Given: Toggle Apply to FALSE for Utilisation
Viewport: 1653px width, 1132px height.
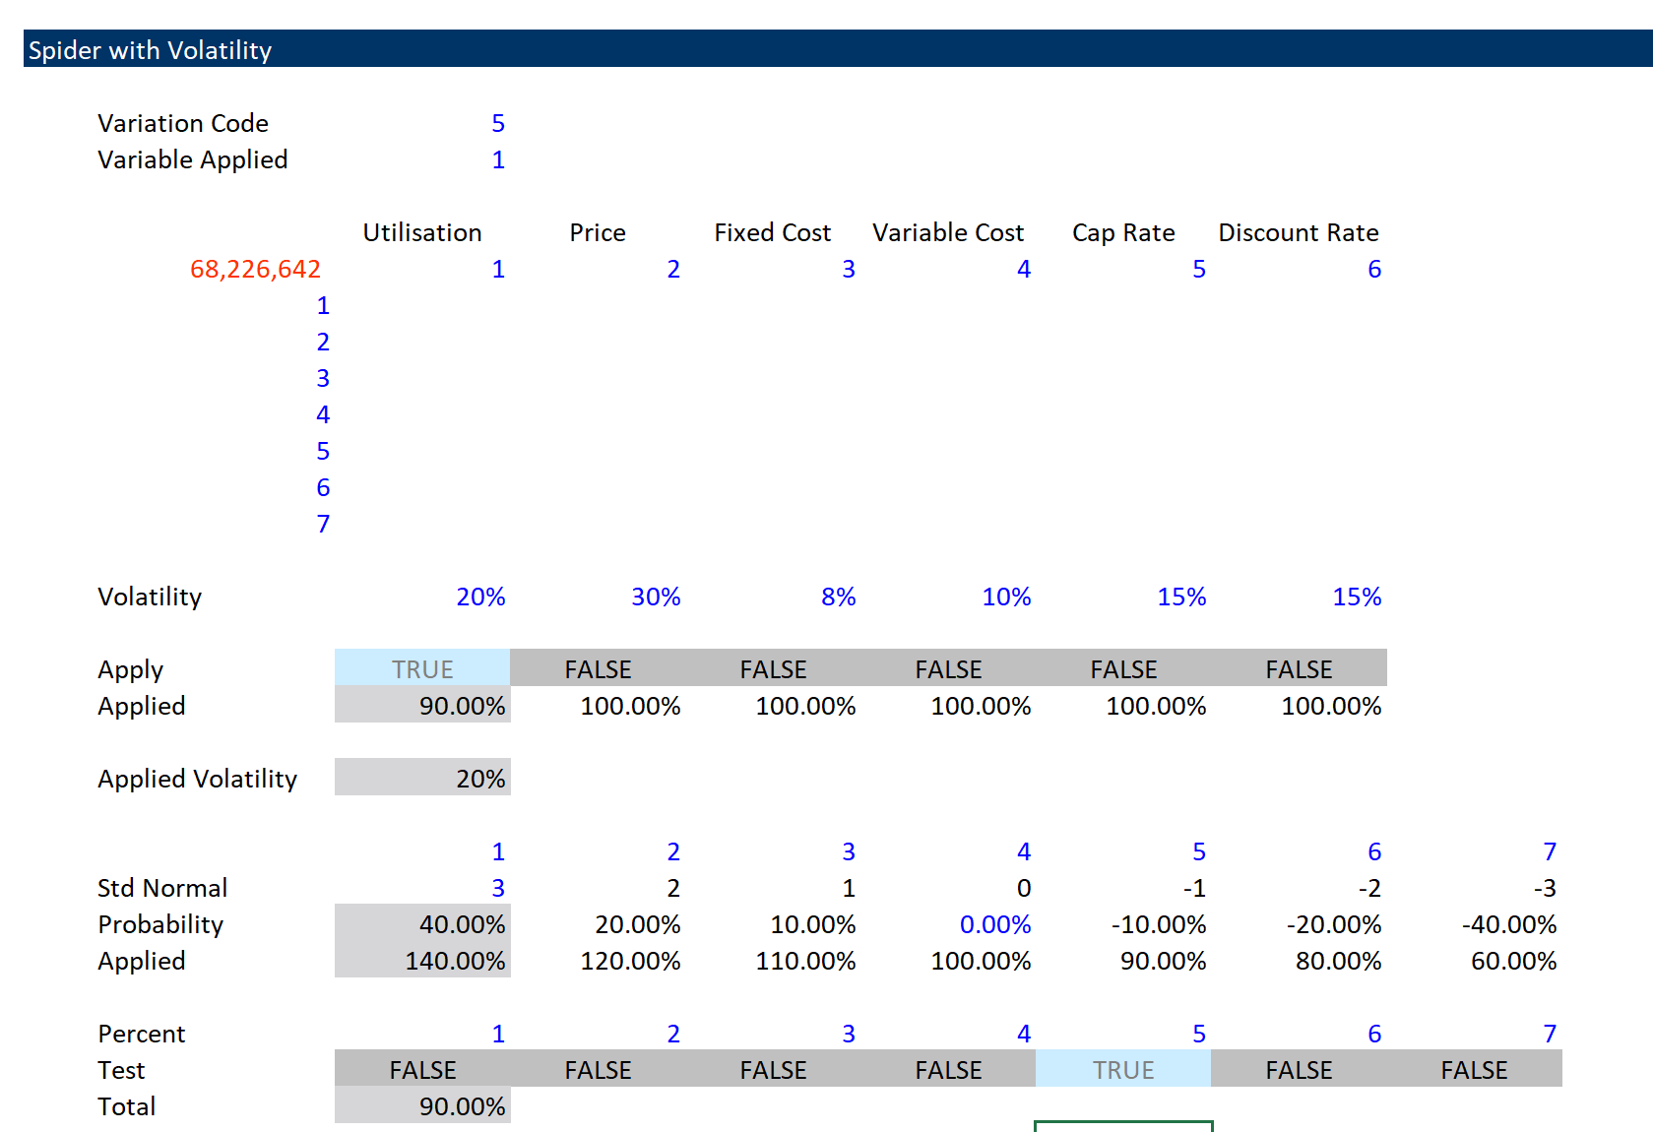Looking at the screenshot, I should tap(421, 668).
